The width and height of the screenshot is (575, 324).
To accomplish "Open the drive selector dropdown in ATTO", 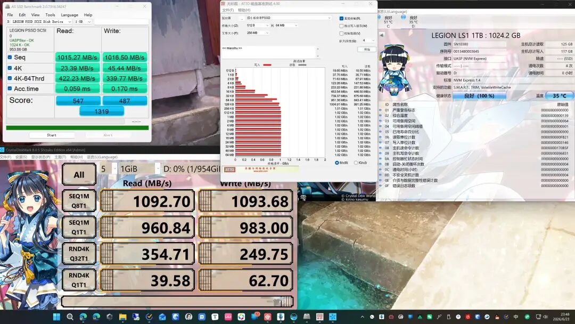I will pyautogui.click(x=289, y=18).
